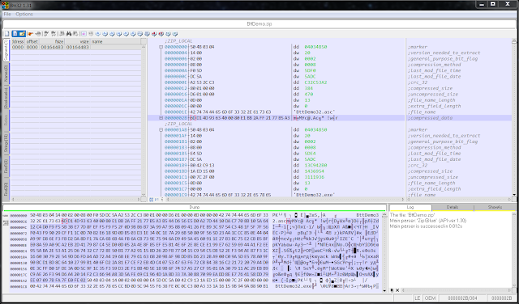Click the value C32C53A2 crc entry
This screenshot has width=519, height=304.
(315, 82)
